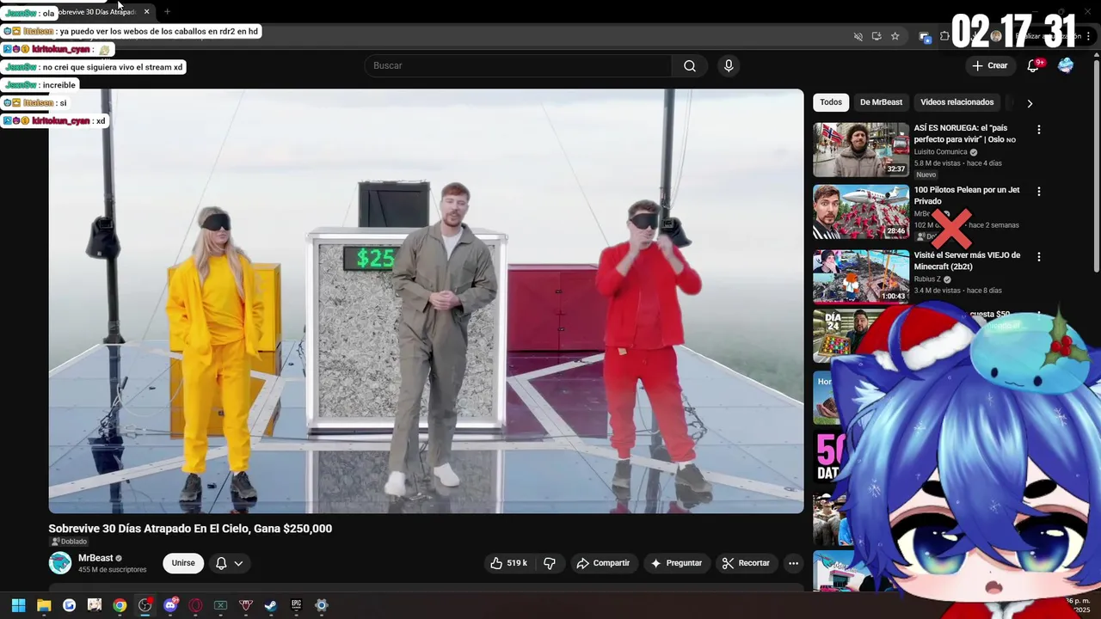Open Discord from the taskbar
This screenshot has width=1101, height=619.
coord(170,605)
